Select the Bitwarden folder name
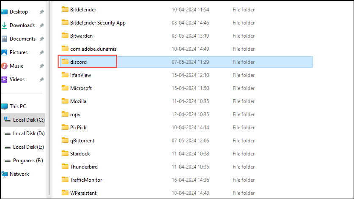 coord(81,36)
